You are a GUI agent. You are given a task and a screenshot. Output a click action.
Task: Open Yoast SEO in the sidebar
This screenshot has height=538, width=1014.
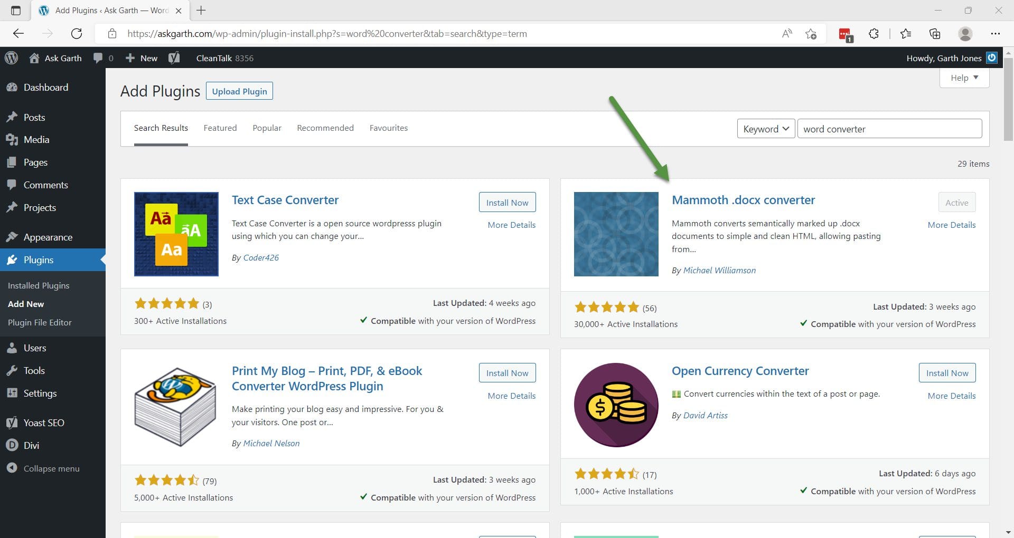click(x=53, y=423)
